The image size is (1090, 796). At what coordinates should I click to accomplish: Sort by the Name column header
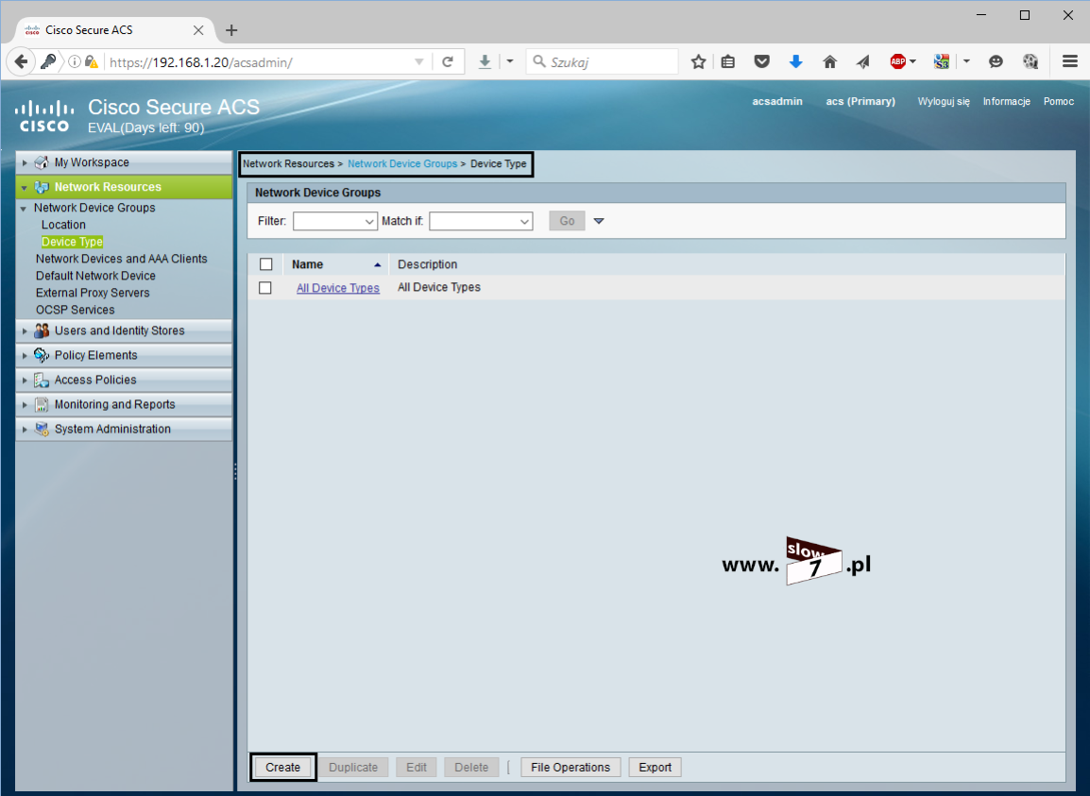click(307, 264)
